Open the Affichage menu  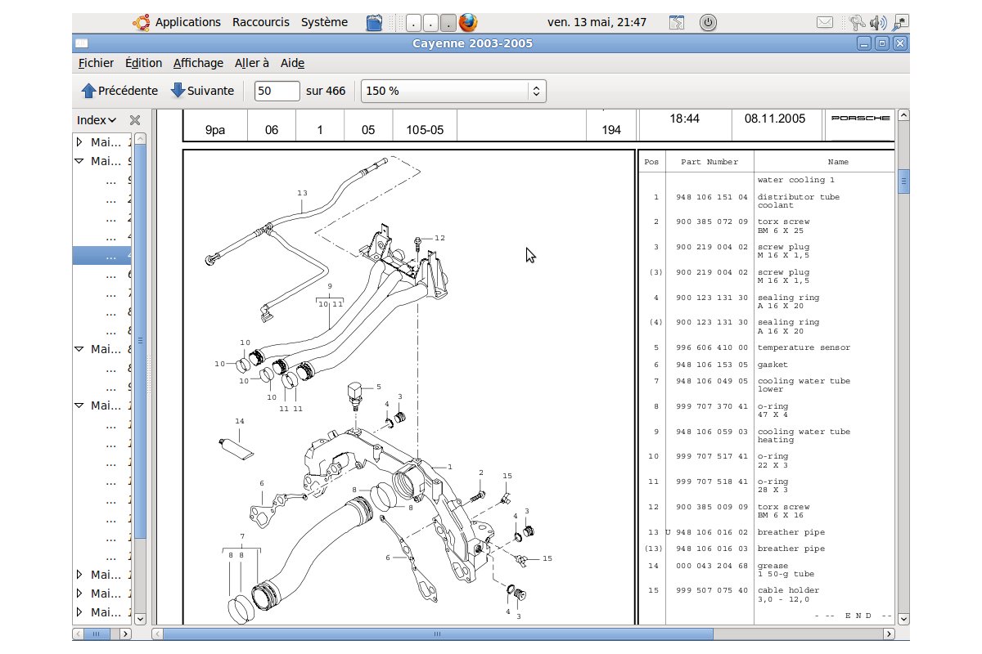click(198, 63)
